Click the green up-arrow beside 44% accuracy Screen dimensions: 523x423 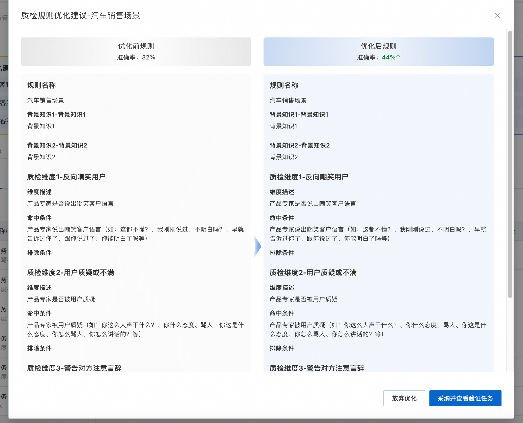tap(398, 57)
